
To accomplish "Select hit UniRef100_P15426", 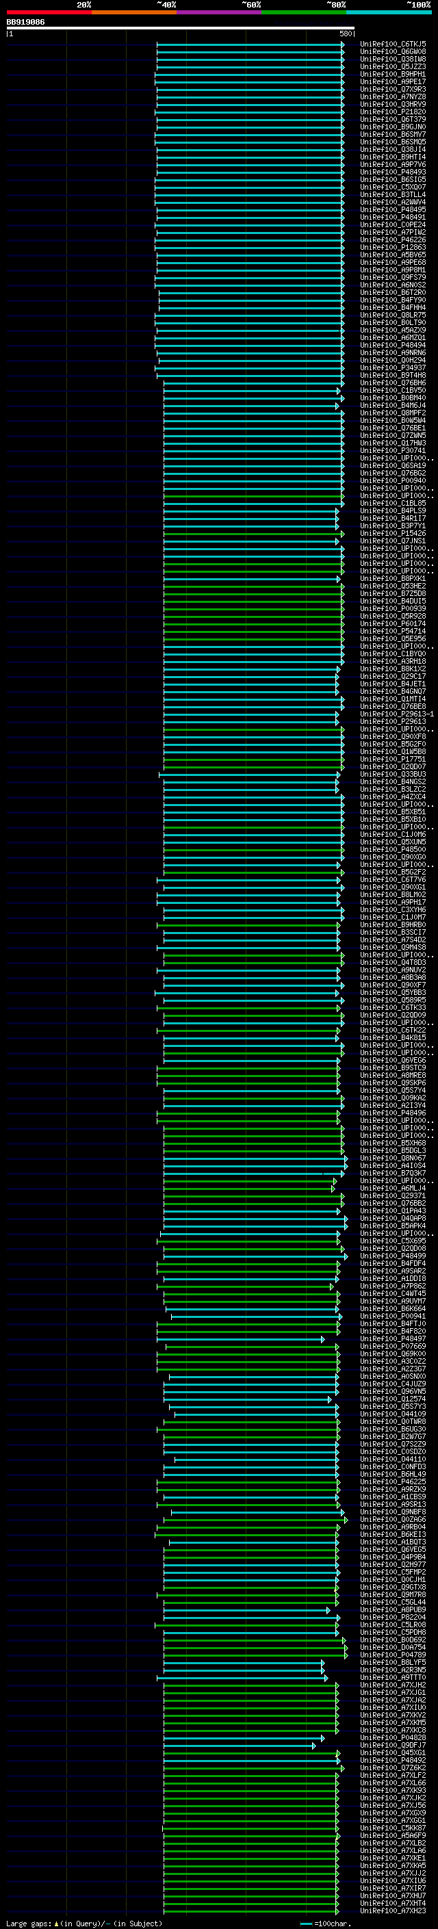I will pyautogui.click(x=393, y=533).
